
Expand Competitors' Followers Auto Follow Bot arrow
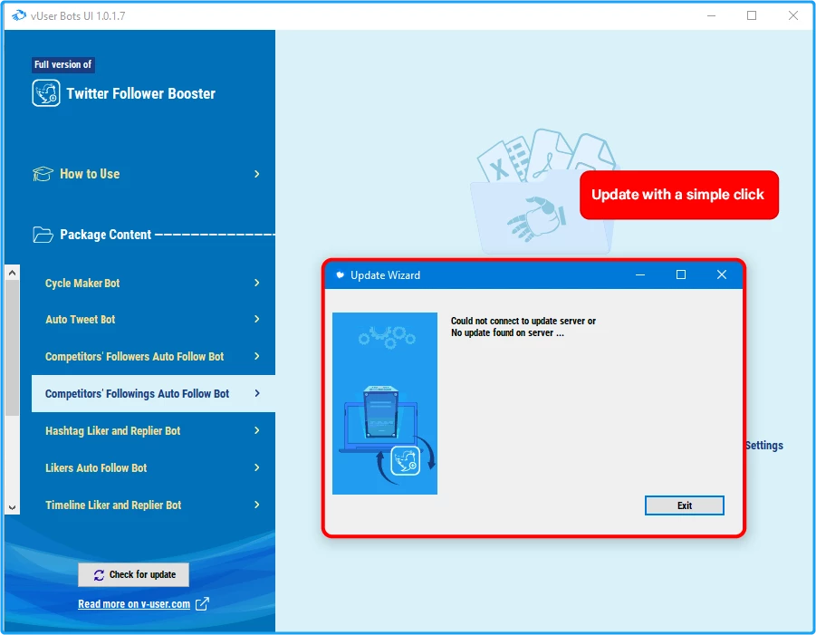point(256,356)
